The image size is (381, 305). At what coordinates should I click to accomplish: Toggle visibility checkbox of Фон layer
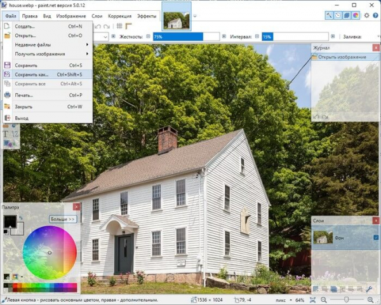(376, 238)
